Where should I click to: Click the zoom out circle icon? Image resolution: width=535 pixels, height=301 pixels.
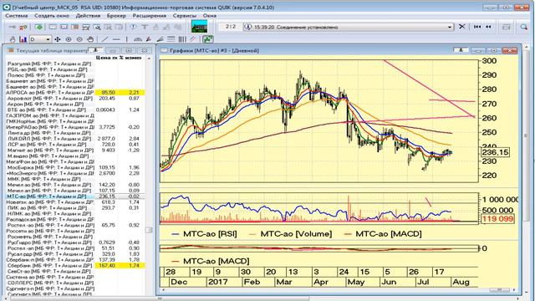coord(79,39)
